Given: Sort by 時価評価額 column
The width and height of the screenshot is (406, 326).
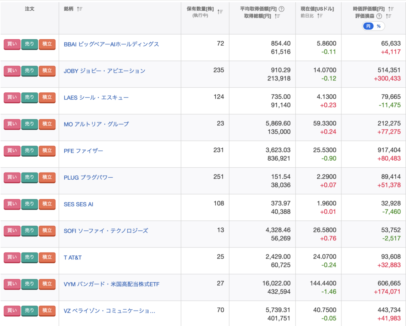Looking at the screenshot, I should point(391,9).
